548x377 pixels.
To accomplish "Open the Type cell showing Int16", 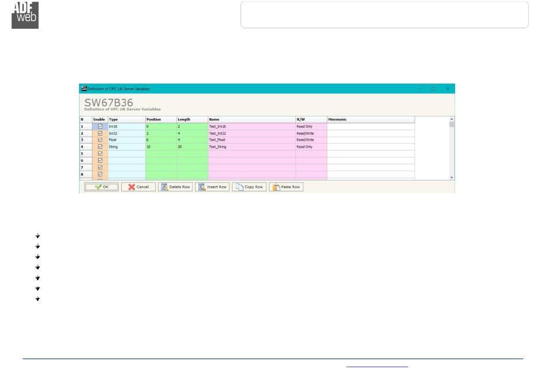I will tap(126, 126).
